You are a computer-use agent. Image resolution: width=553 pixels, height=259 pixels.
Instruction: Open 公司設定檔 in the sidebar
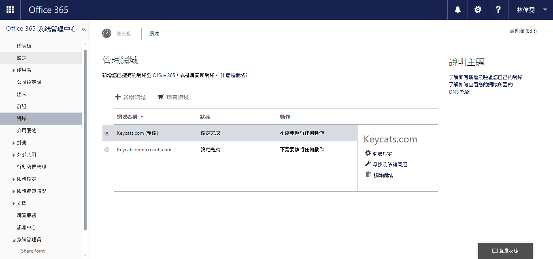point(41,82)
